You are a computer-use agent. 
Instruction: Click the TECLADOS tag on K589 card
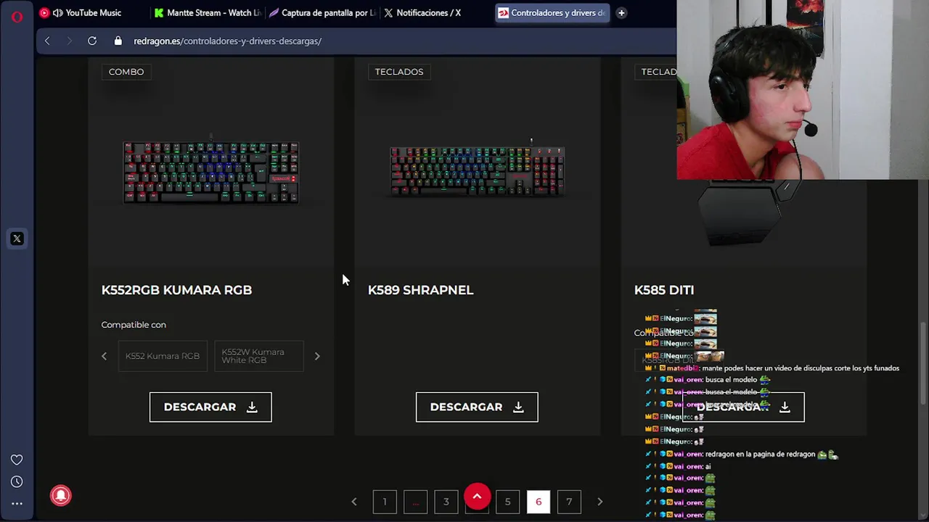pyautogui.click(x=399, y=72)
